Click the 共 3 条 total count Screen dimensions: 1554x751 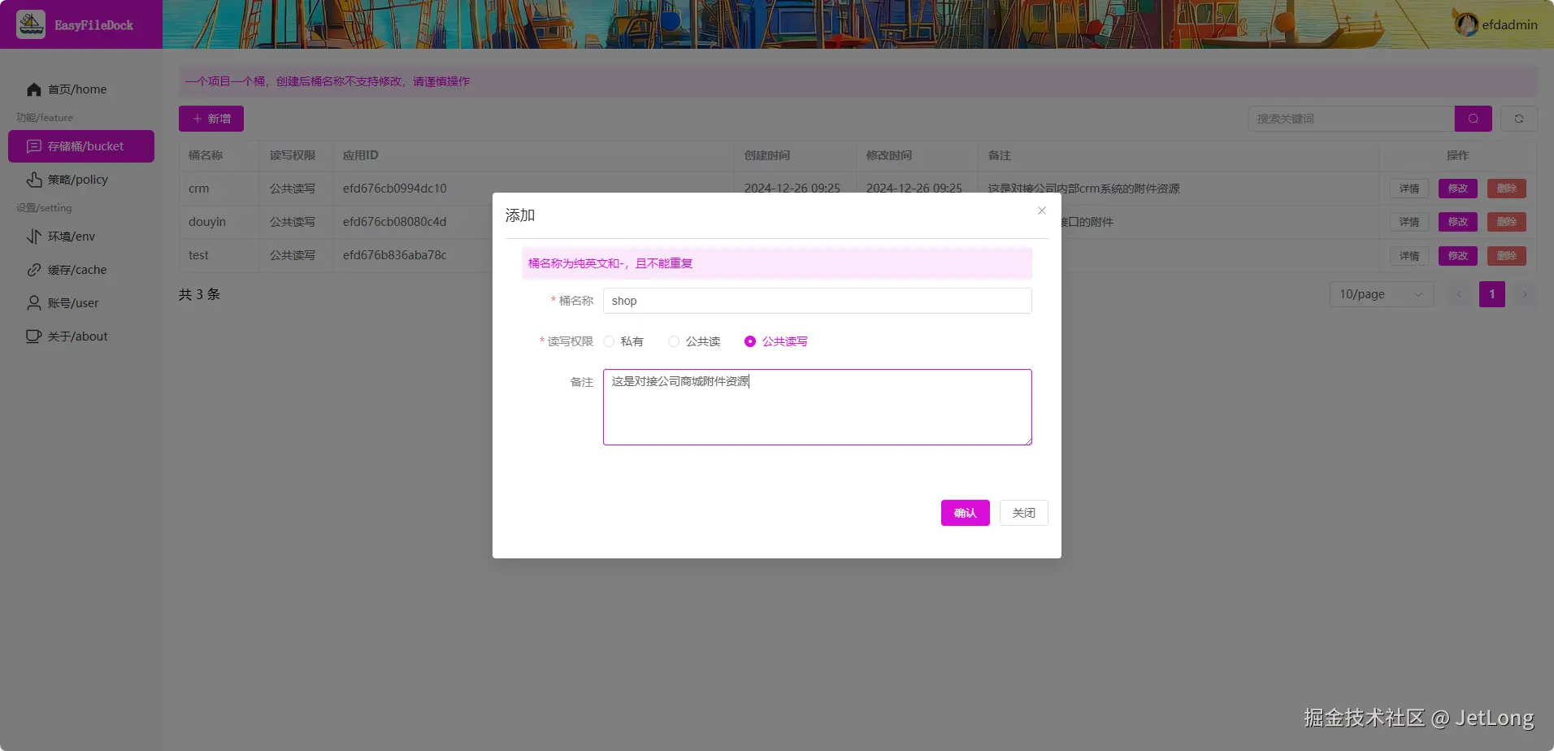[200, 294]
